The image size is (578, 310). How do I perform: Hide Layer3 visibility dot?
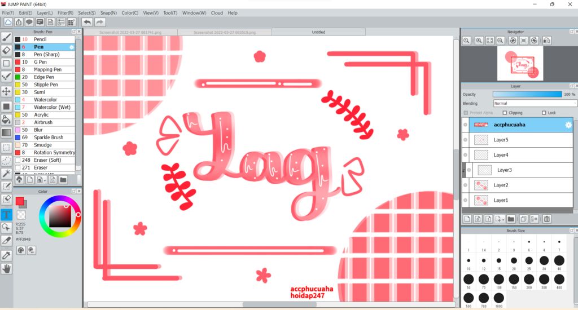coord(469,170)
